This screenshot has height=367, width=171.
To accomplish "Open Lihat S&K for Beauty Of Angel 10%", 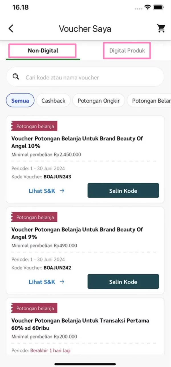I will point(42,191).
